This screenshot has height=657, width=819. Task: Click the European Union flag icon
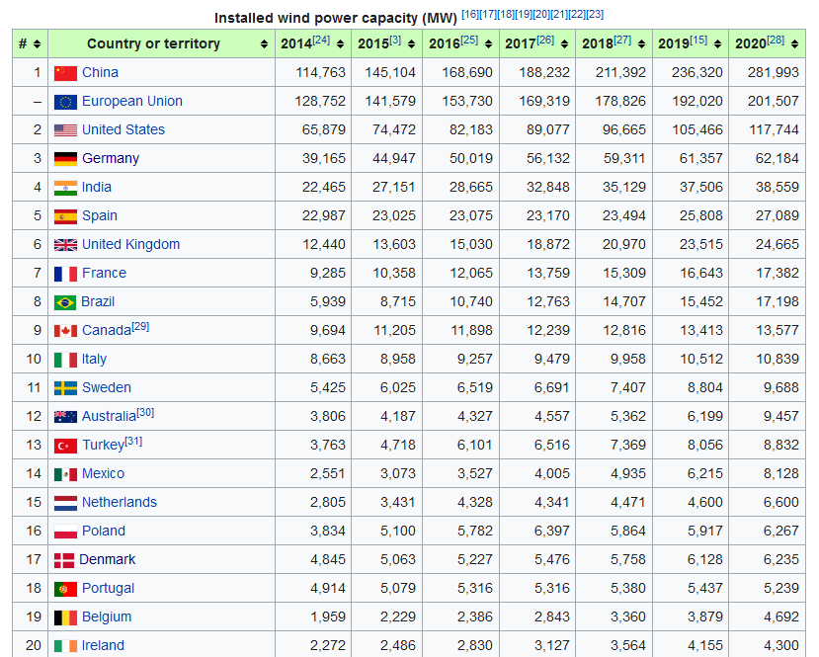click(x=65, y=102)
